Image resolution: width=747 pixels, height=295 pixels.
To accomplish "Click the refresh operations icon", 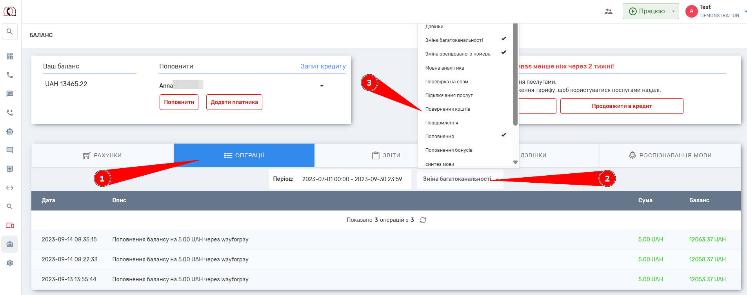I will tap(423, 220).
